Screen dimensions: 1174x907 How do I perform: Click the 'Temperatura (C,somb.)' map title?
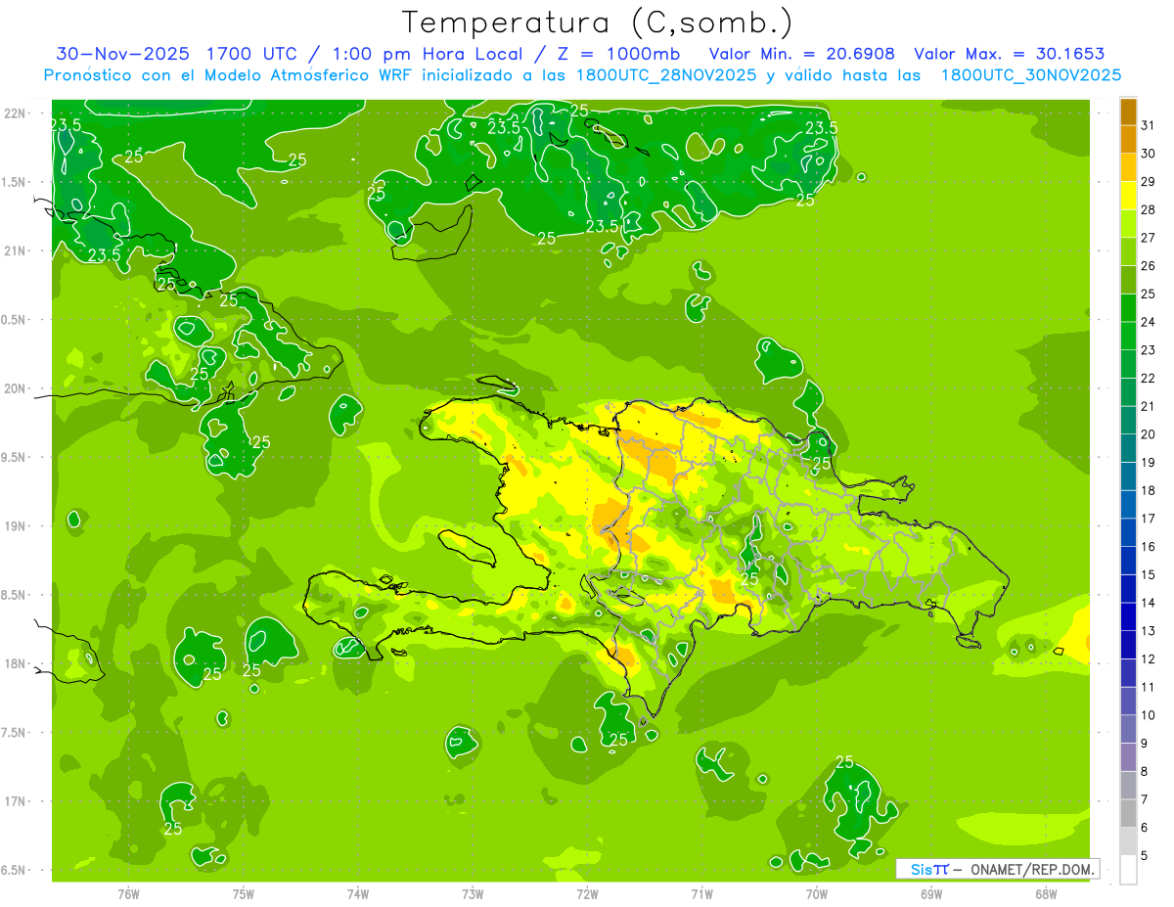click(x=598, y=23)
